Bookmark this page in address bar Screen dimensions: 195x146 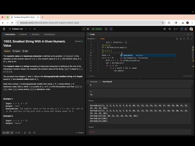click(162, 23)
